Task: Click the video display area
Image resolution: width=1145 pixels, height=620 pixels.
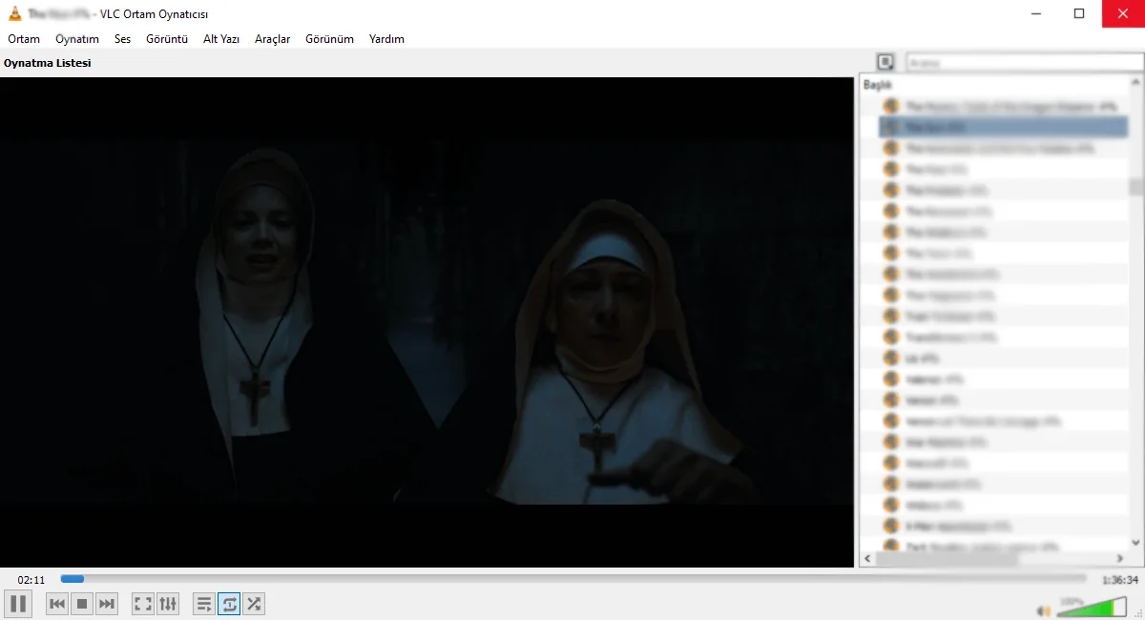Action: coord(427,322)
